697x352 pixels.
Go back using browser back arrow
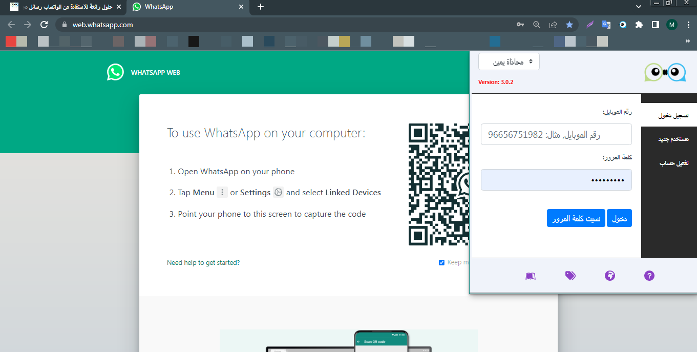click(x=11, y=25)
